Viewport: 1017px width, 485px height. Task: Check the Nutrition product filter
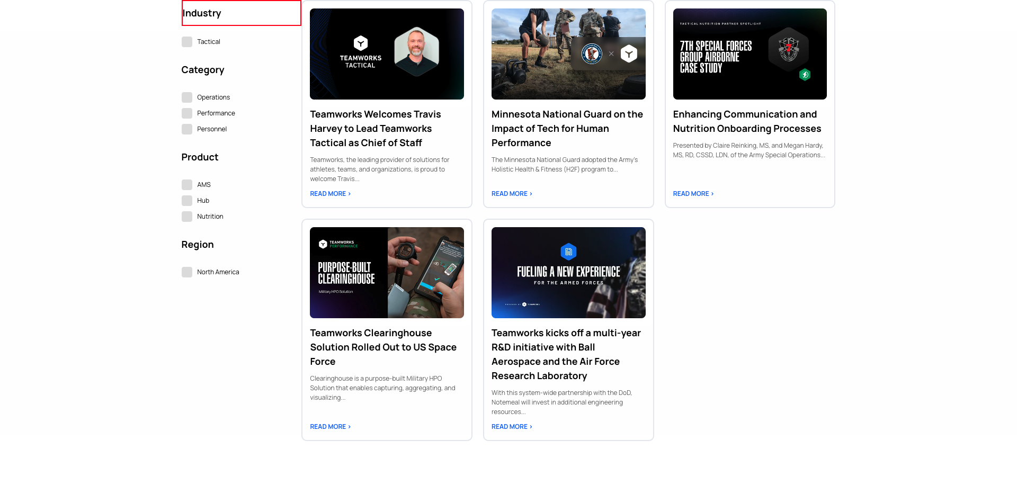point(187,216)
